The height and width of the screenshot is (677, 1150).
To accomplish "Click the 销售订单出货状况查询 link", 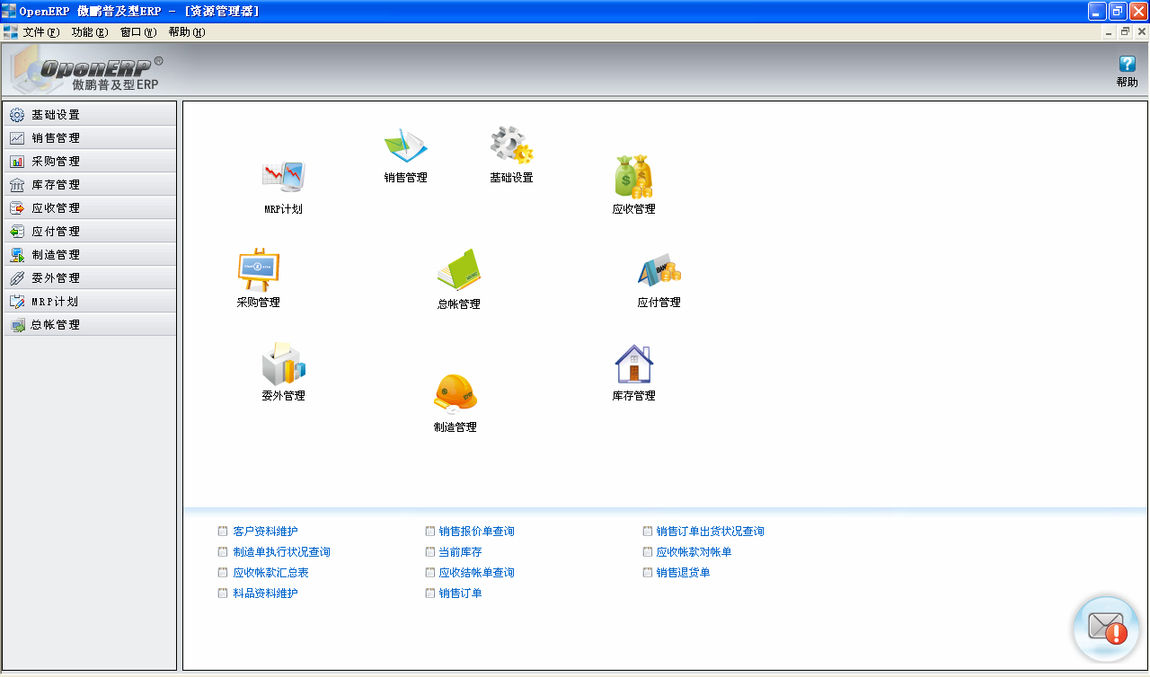I will click(710, 532).
